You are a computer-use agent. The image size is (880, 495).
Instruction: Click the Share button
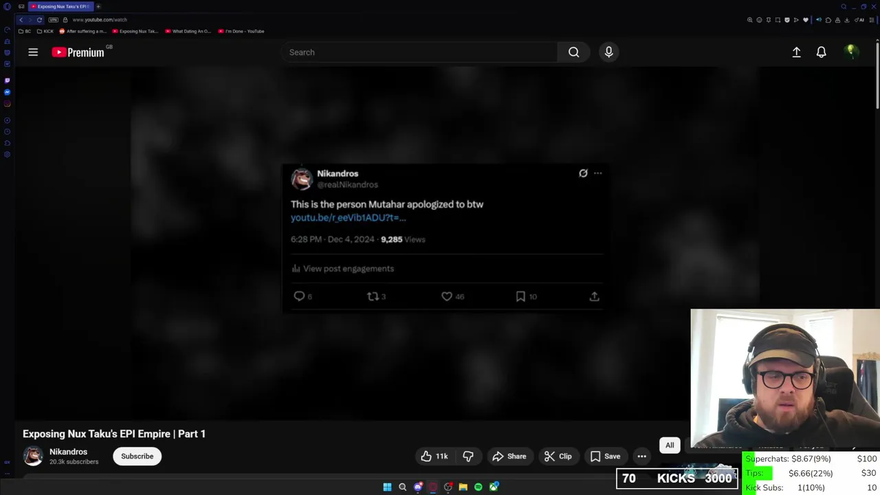tap(509, 456)
